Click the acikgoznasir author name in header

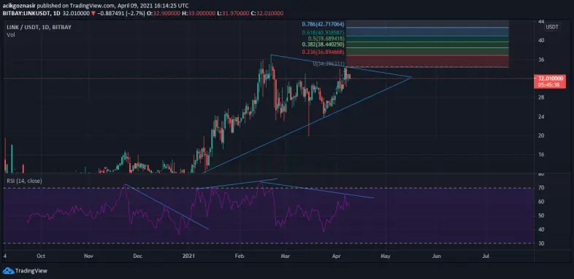point(19,6)
